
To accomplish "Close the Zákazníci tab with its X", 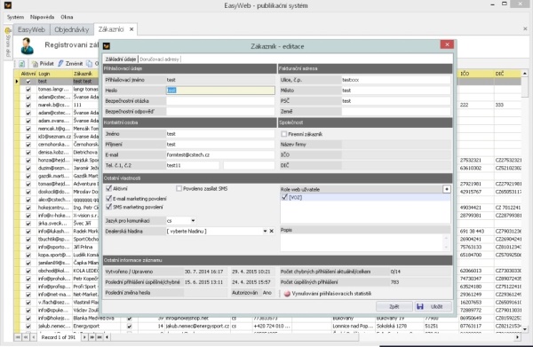I will point(131,29).
